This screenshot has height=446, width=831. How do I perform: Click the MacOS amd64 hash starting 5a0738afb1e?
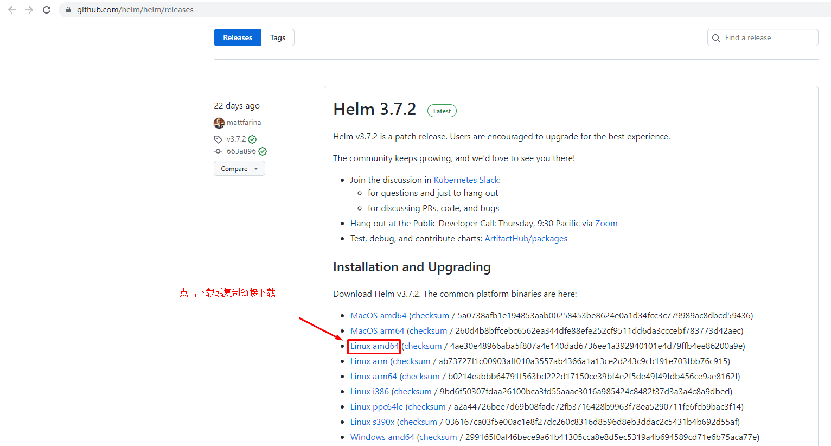604,316
